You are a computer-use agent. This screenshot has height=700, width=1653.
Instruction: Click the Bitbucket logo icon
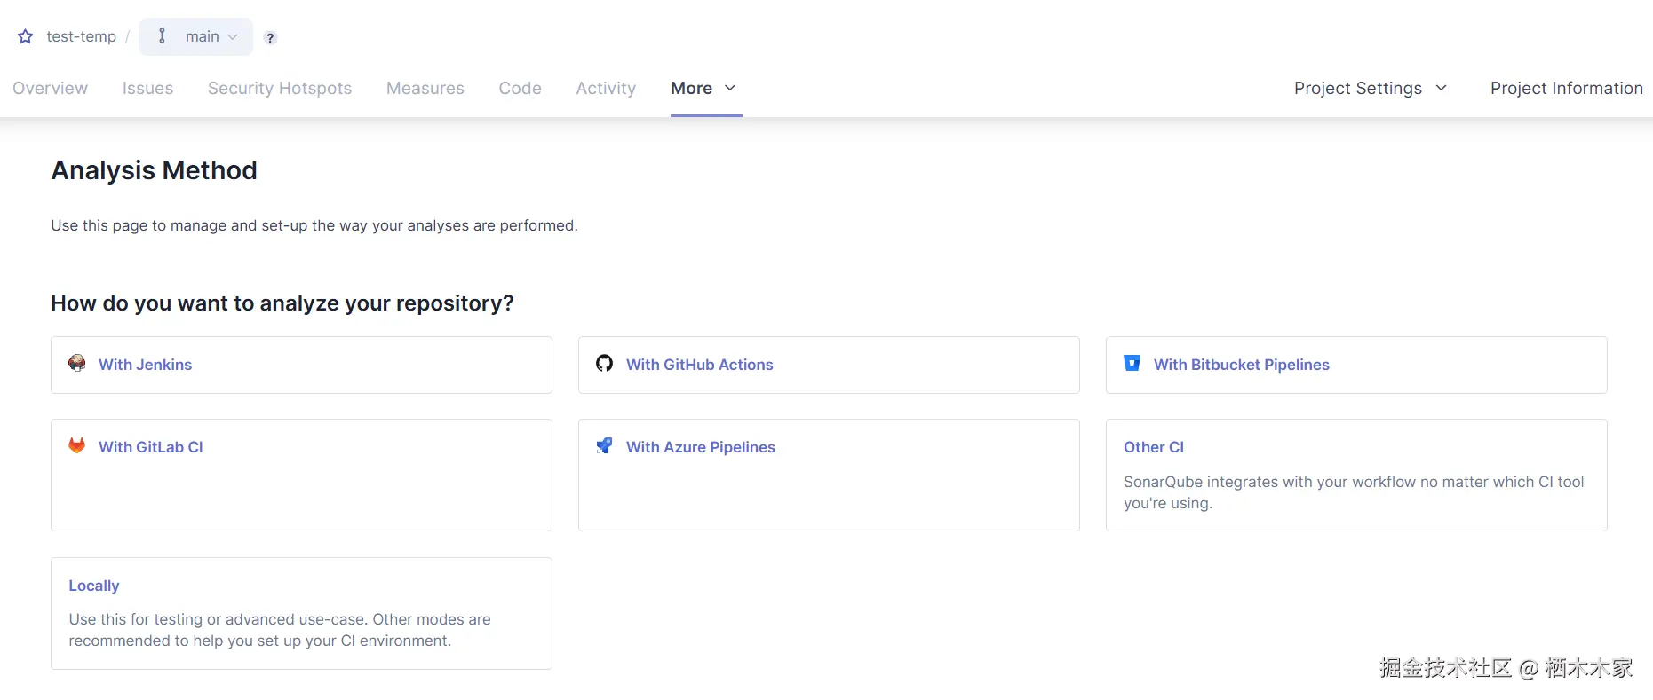point(1132,363)
